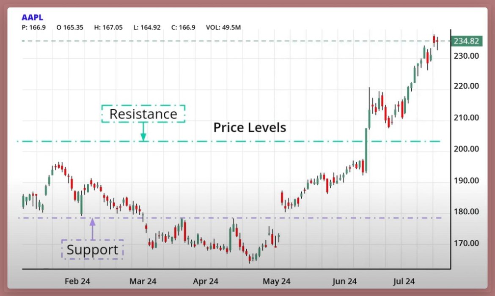The height and width of the screenshot is (296, 495).
Task: Click the VOL: 49.5M volume readout
Action: coord(223,27)
